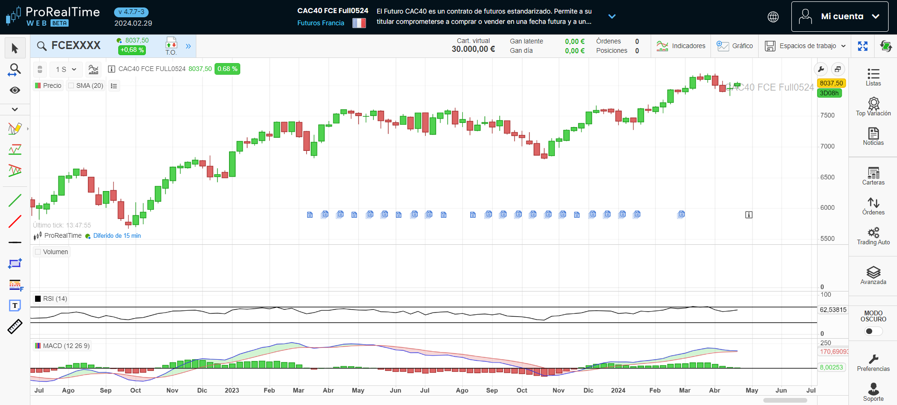
Task: Open the Gráfico menu
Action: [735, 46]
